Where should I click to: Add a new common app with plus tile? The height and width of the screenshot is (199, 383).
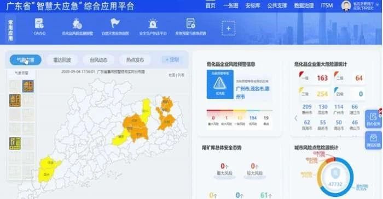click(228, 28)
